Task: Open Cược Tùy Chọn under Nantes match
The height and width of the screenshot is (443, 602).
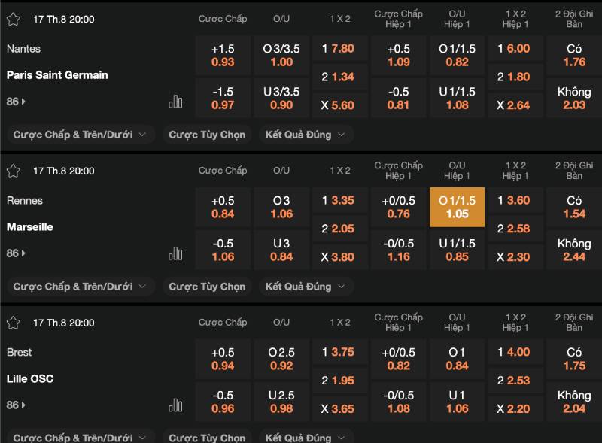Action: 207,135
